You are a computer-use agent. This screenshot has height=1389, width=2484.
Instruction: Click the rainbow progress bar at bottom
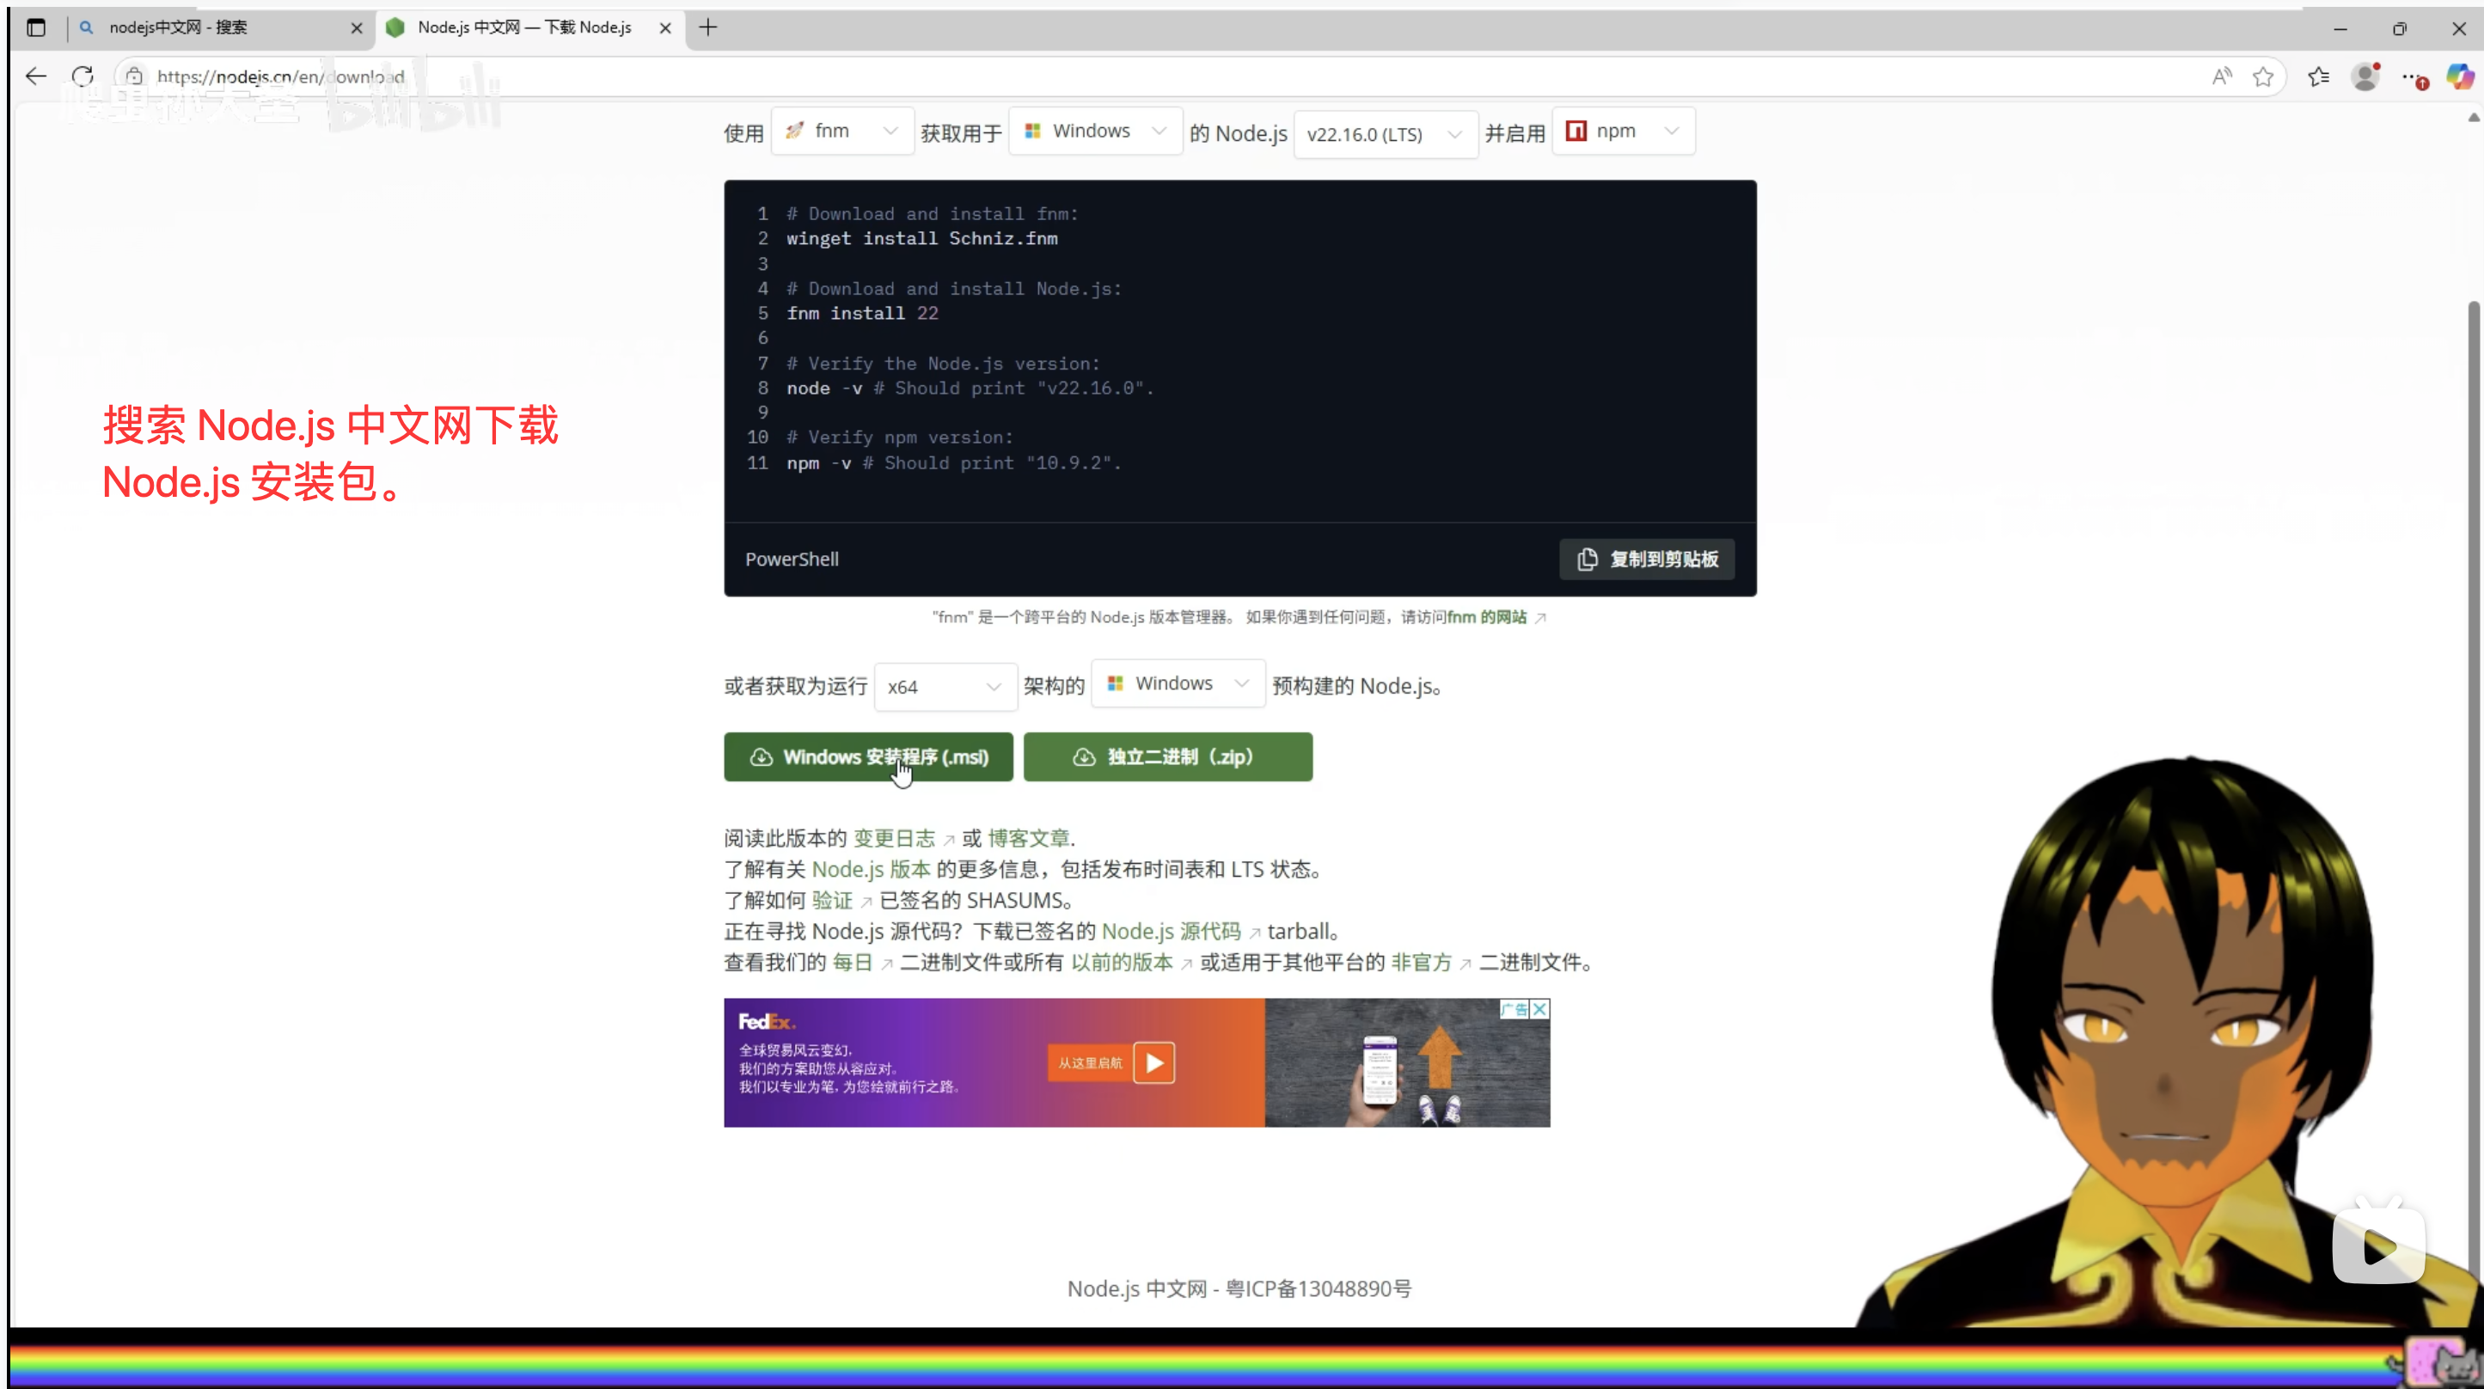[x=1205, y=1365]
